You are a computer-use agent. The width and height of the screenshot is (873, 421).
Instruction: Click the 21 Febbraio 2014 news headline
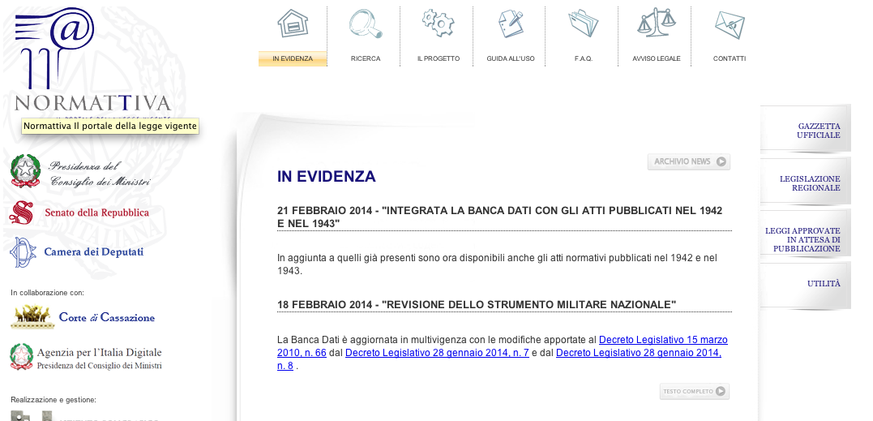pos(499,217)
